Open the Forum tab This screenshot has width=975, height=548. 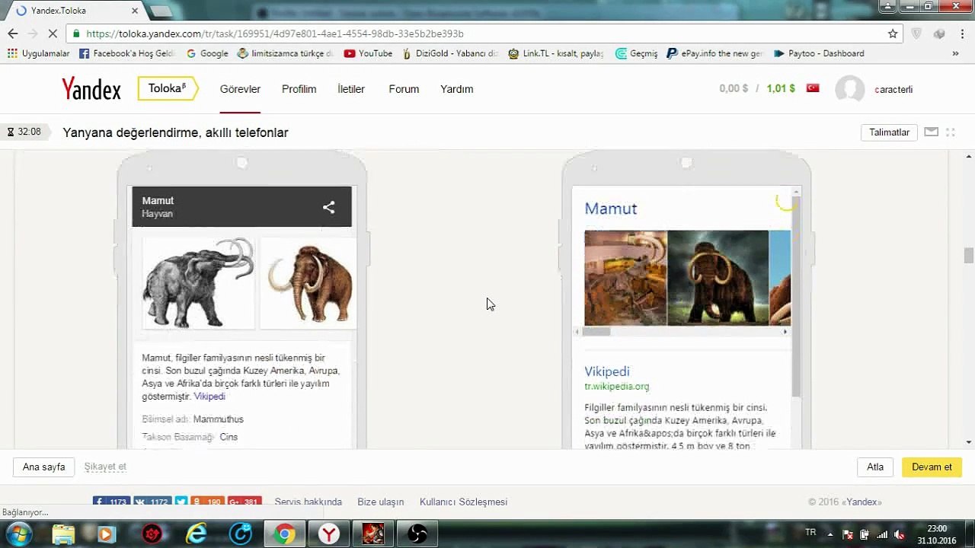(x=404, y=89)
